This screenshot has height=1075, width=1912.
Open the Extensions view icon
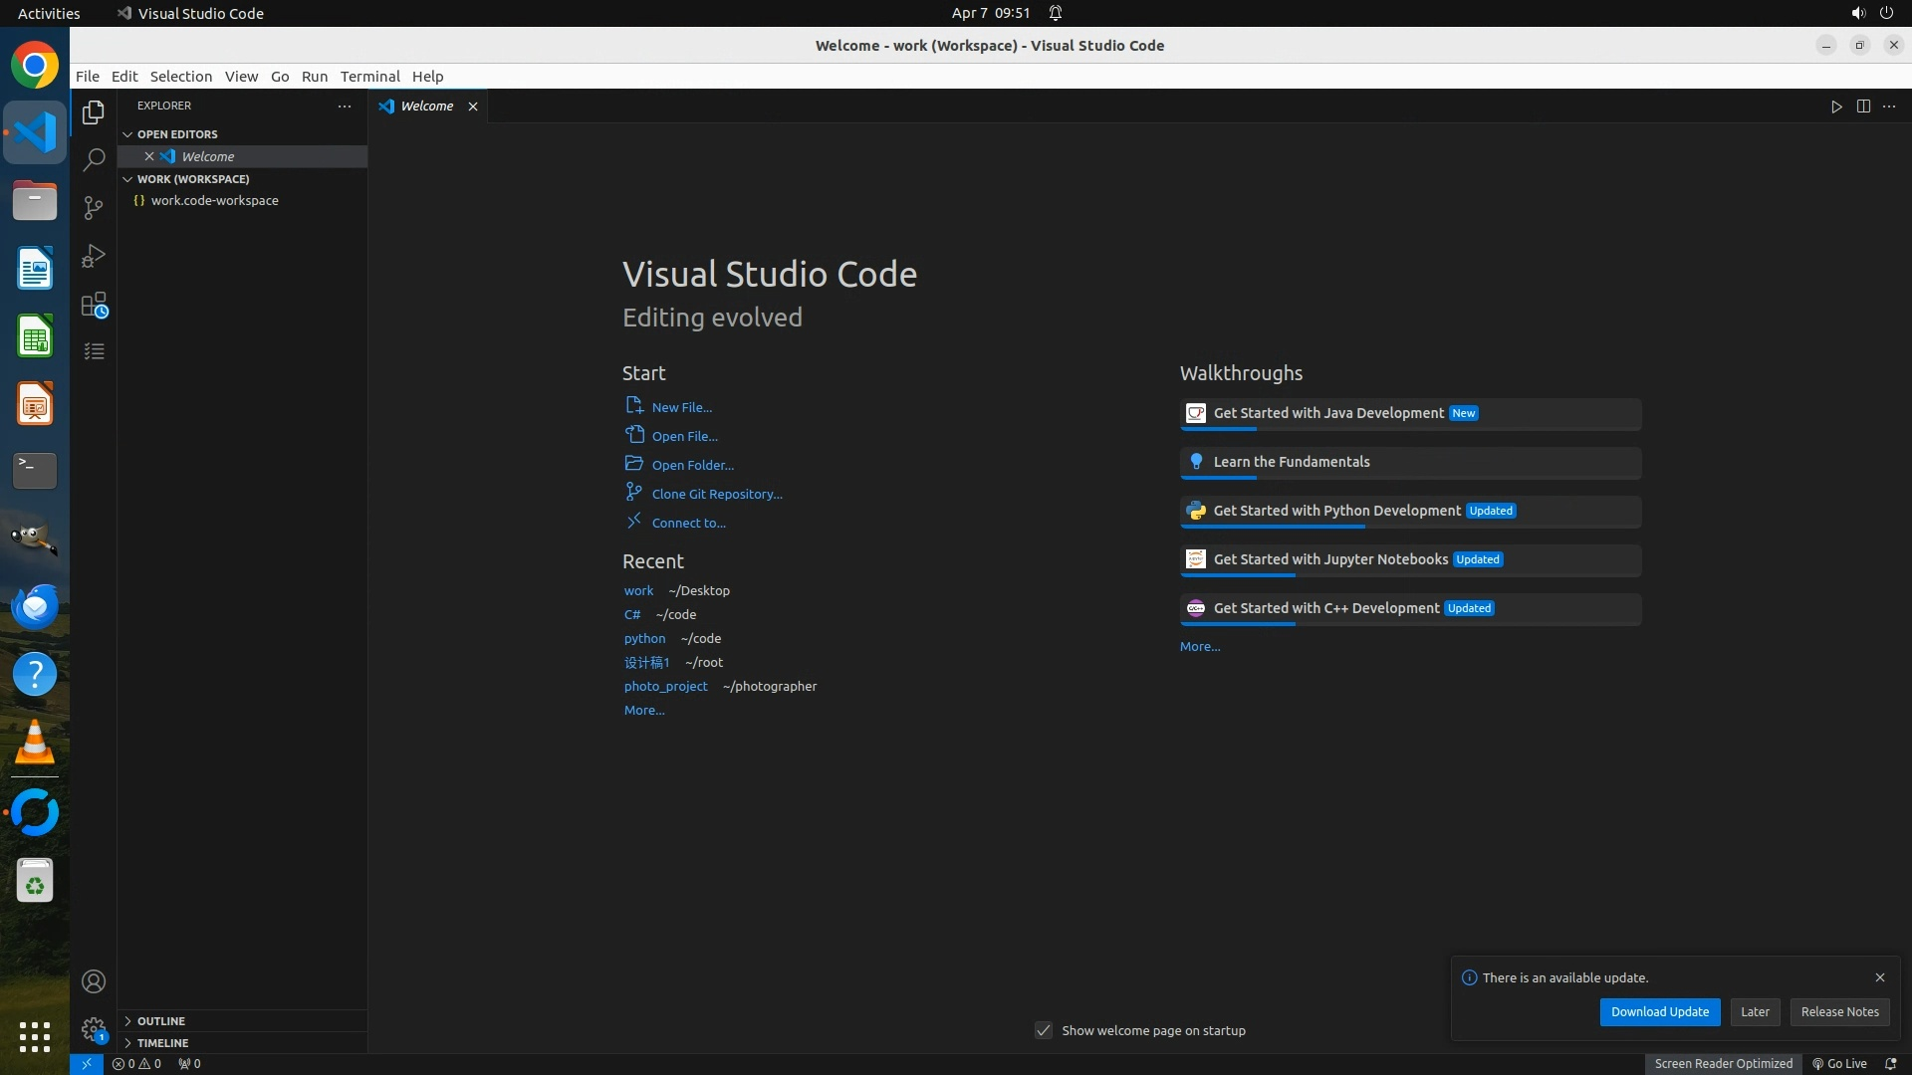pos(94,305)
